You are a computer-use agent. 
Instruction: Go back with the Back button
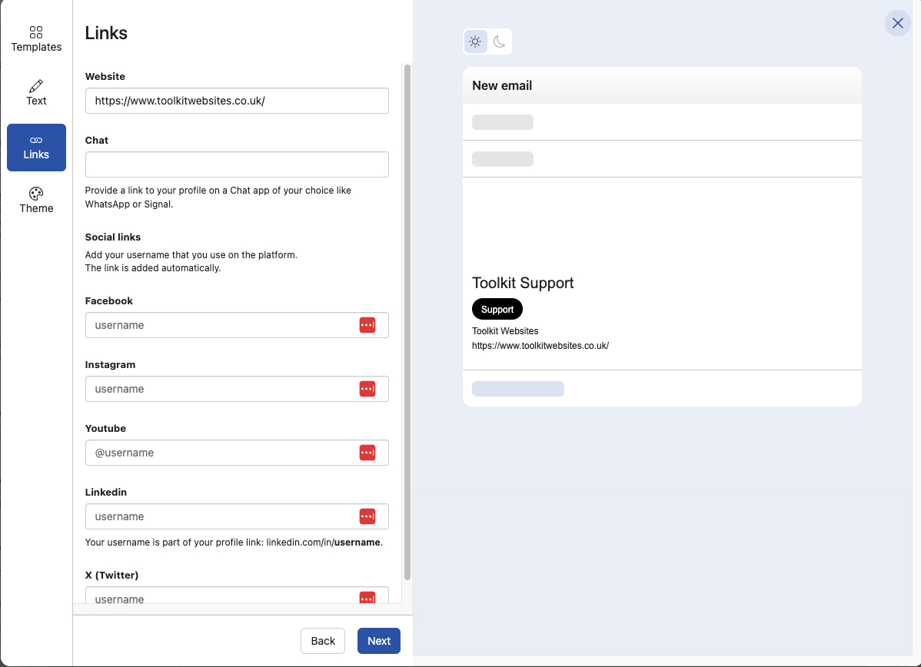click(323, 641)
